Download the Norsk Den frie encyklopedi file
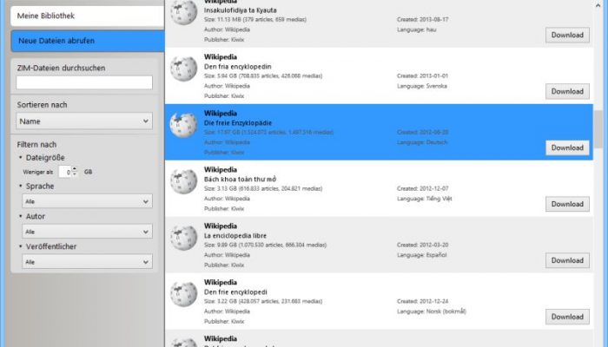 pos(567,317)
